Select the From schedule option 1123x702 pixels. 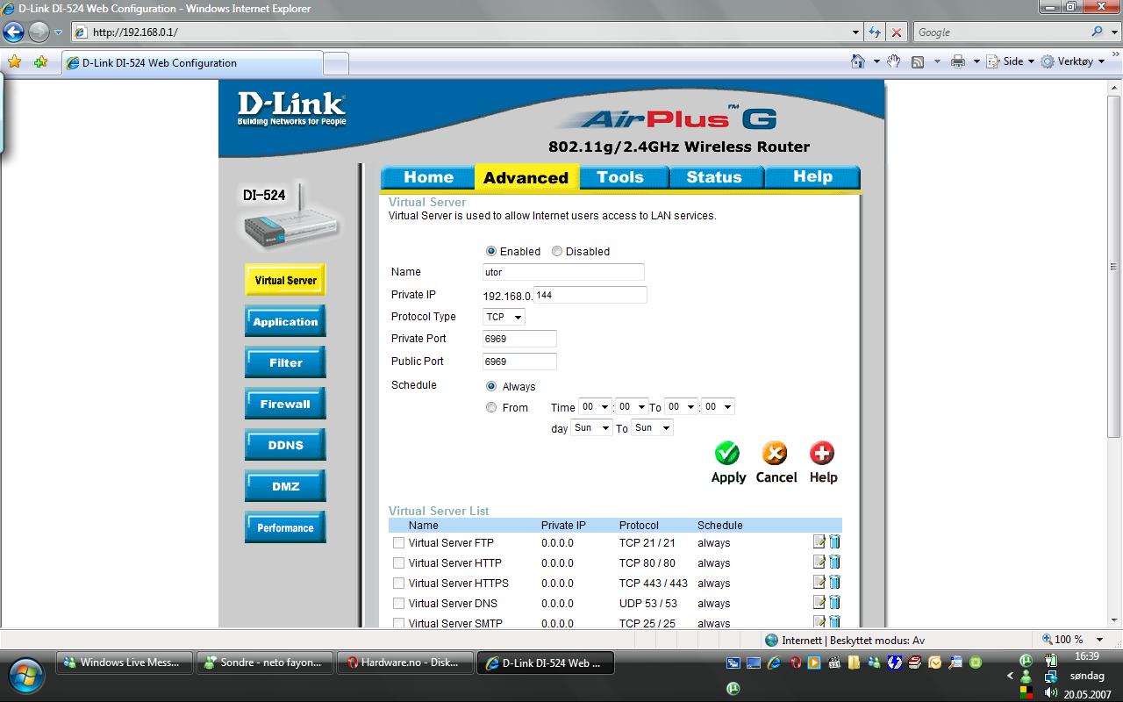point(491,407)
